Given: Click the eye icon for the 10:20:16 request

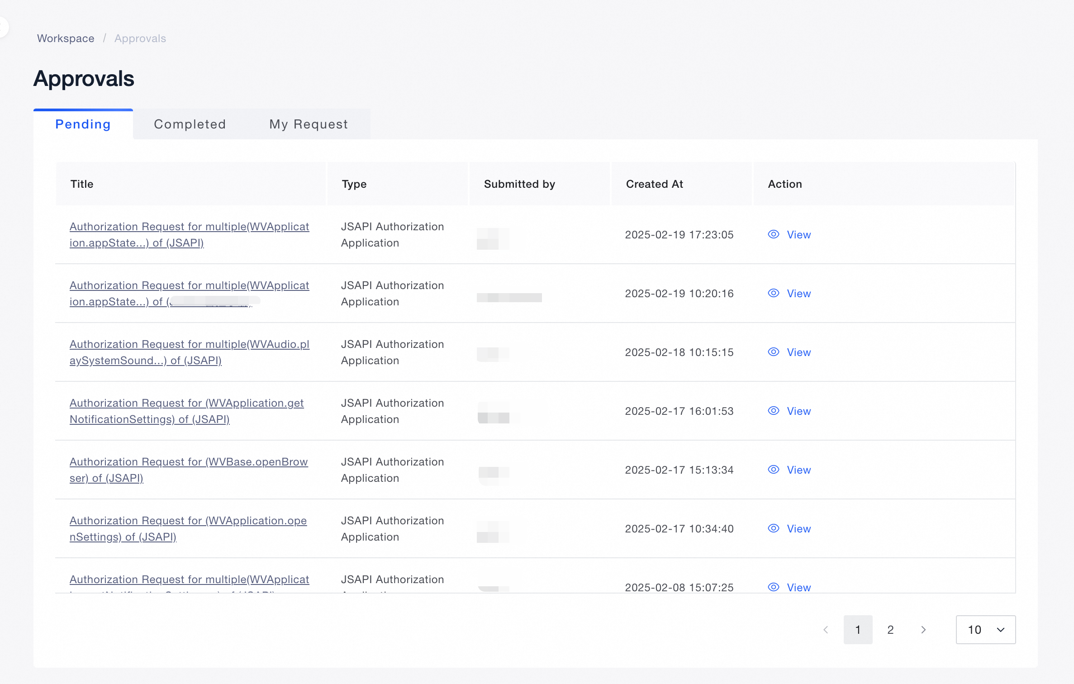Looking at the screenshot, I should [x=773, y=293].
